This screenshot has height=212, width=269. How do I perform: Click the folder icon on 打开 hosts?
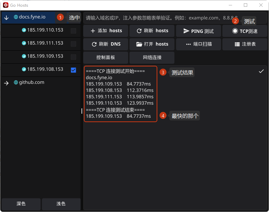139,44
